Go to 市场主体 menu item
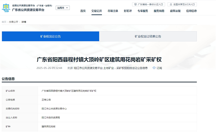 [113, 11]
